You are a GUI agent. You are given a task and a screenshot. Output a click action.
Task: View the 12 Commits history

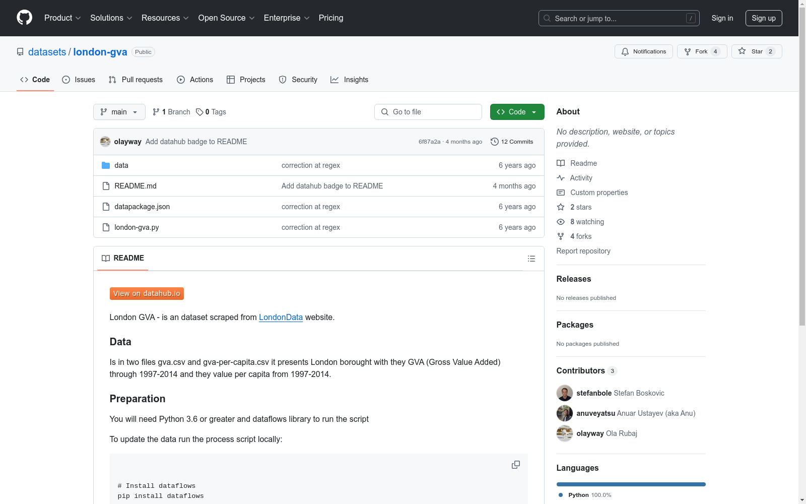tap(512, 142)
